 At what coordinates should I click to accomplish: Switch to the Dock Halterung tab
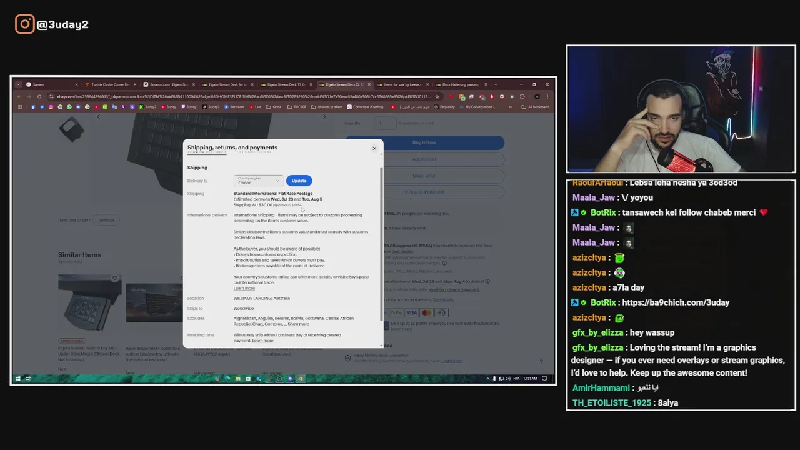pos(461,84)
